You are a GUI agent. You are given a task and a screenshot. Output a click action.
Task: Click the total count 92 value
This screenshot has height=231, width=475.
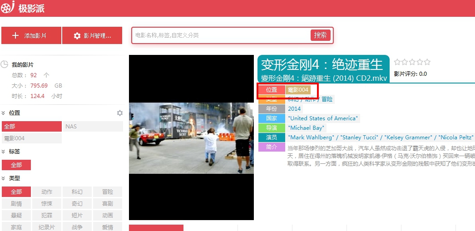click(33, 75)
